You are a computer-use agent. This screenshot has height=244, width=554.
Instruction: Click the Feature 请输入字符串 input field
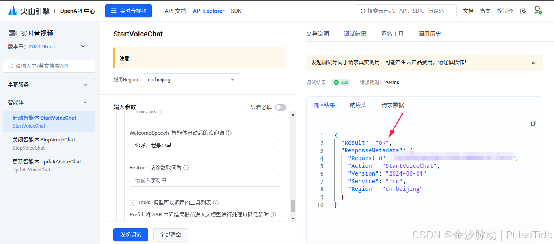pos(205,180)
